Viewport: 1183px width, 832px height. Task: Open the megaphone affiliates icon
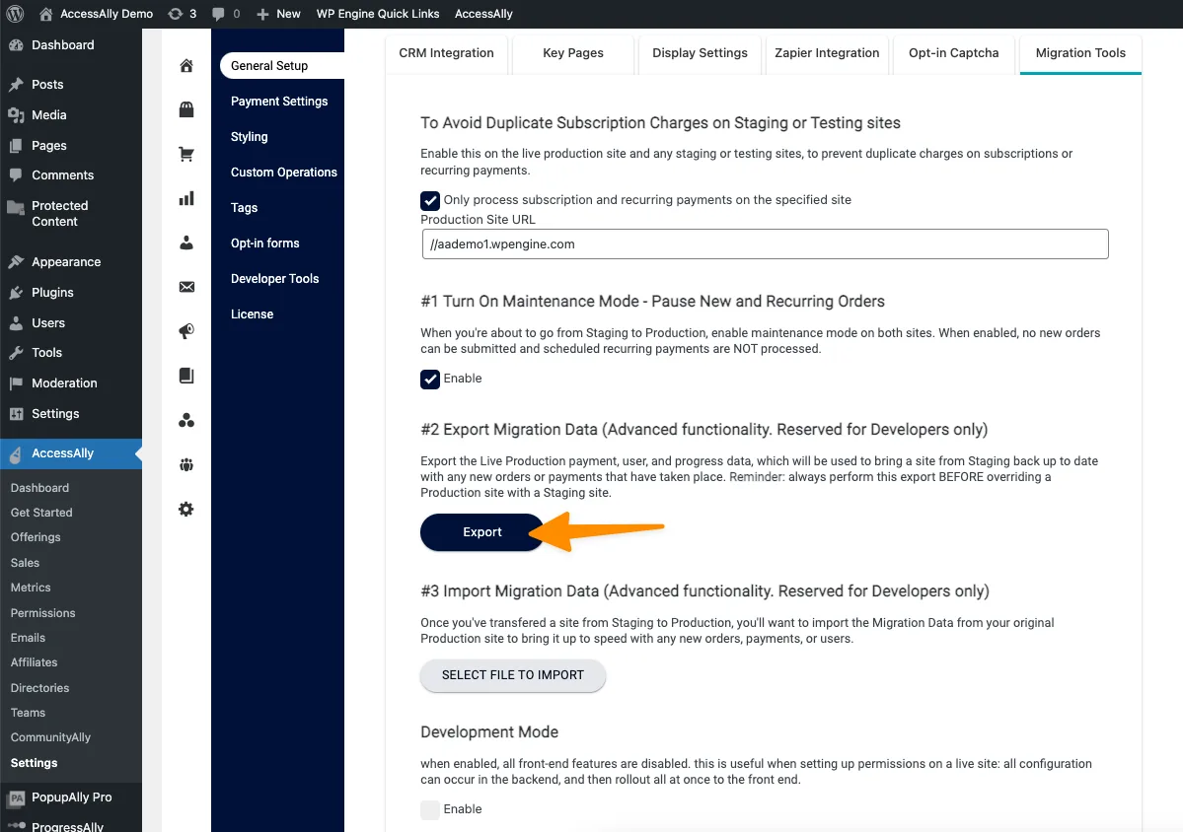[x=186, y=332]
